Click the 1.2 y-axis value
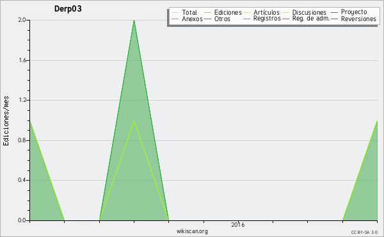 tap(22, 100)
